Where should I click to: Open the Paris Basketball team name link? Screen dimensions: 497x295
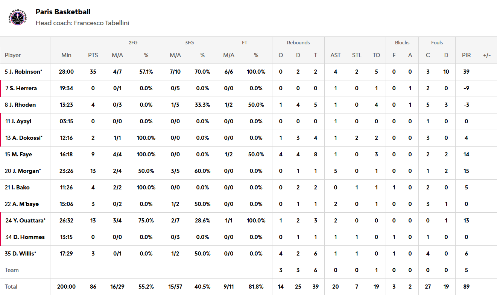pos(63,12)
